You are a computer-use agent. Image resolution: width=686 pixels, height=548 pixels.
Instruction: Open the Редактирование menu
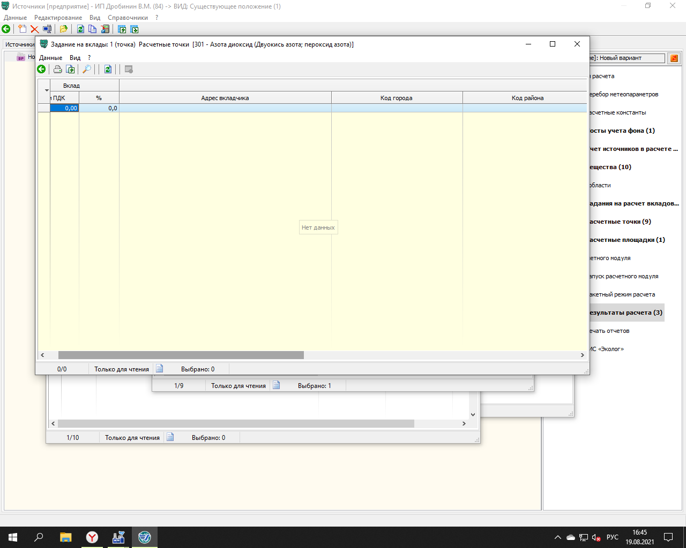click(58, 18)
